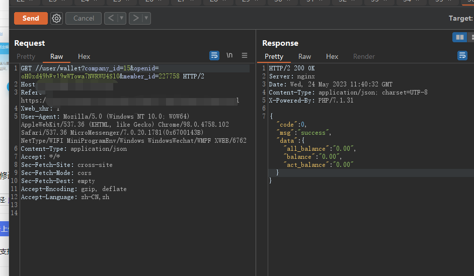Viewport: 474px width, 276px height.
Task: Open the Response Hex tab
Action: [x=332, y=56]
